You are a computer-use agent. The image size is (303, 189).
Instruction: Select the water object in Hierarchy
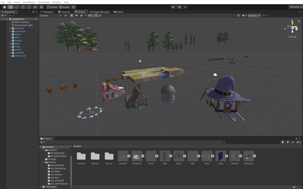pos(18,50)
